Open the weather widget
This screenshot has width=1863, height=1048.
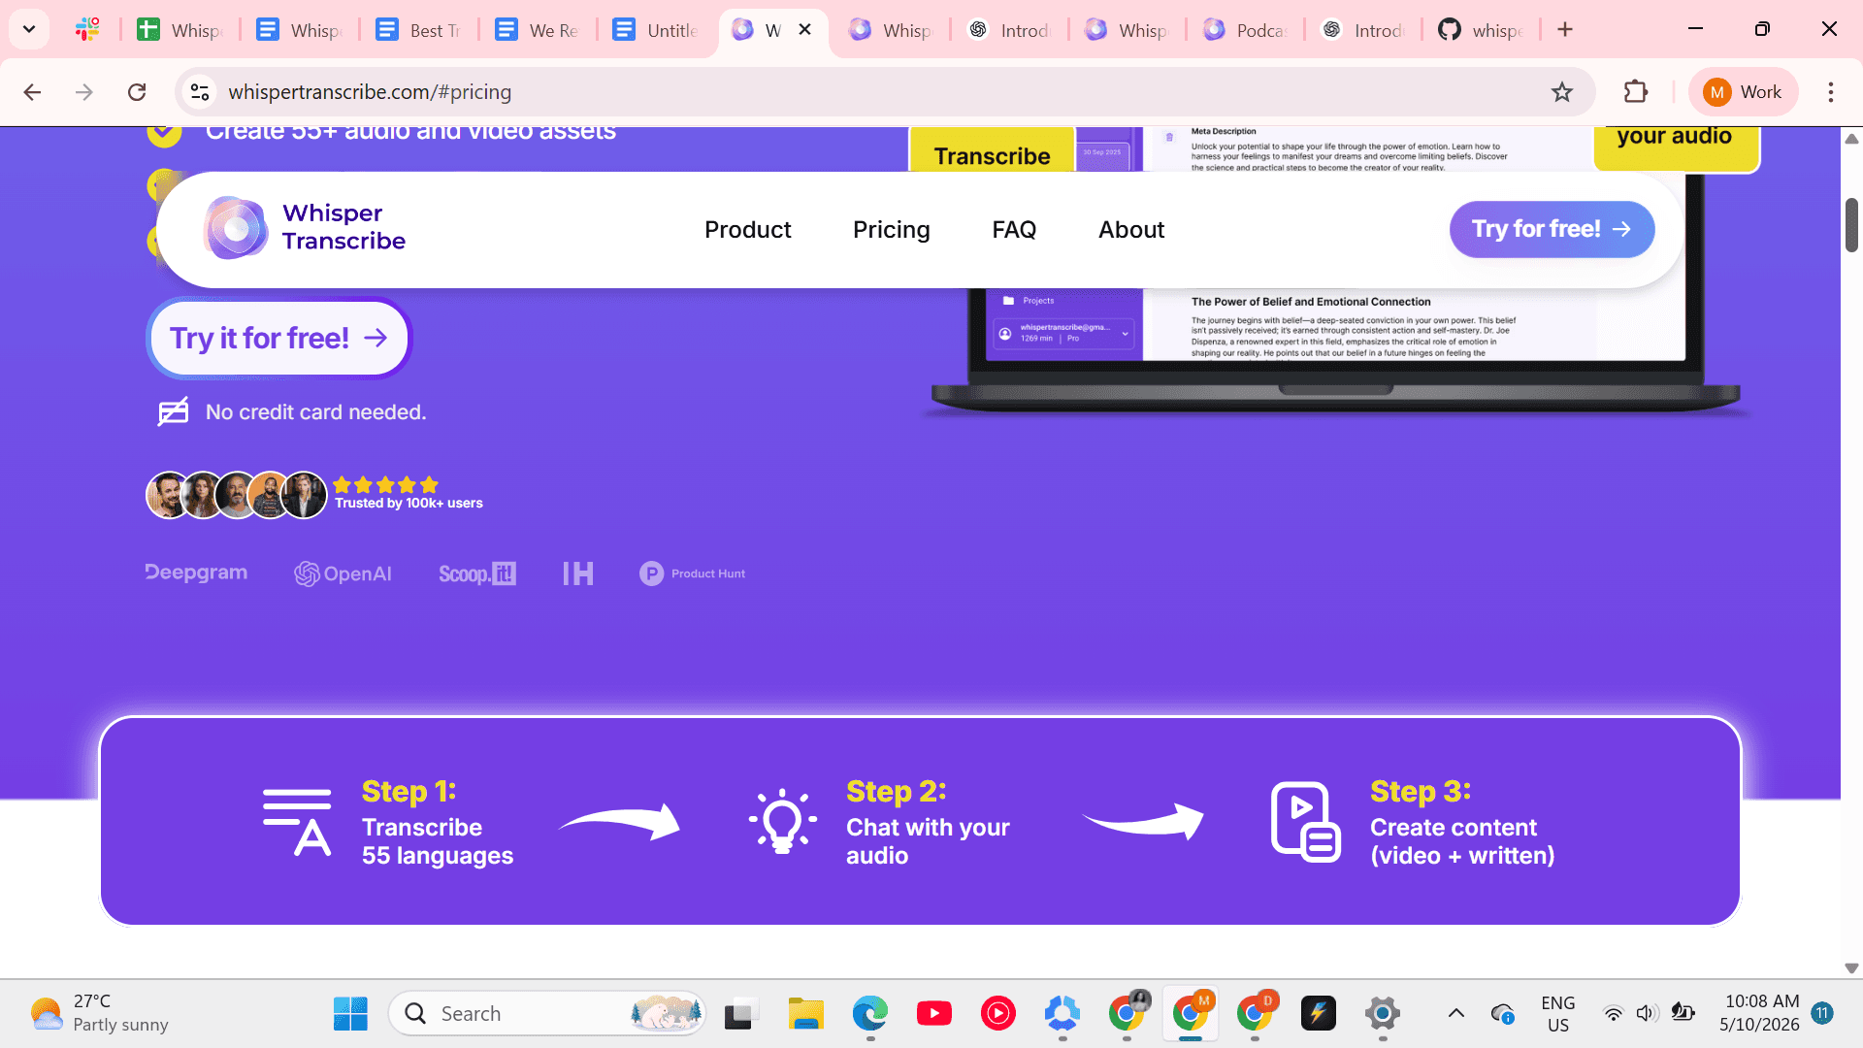[99, 1013]
